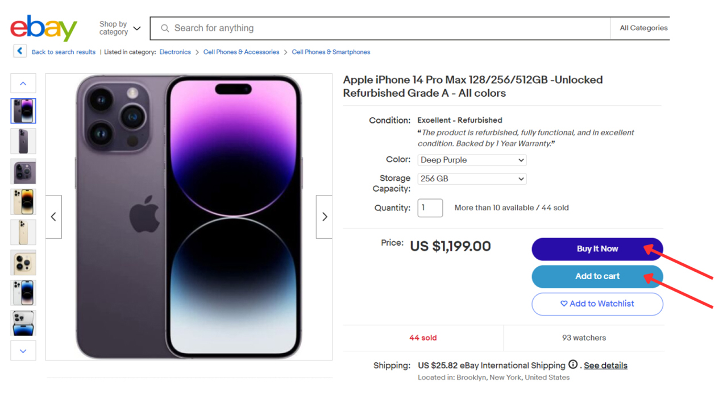This screenshot has height=398, width=723.
Task: Show next product image
Action: [325, 217]
